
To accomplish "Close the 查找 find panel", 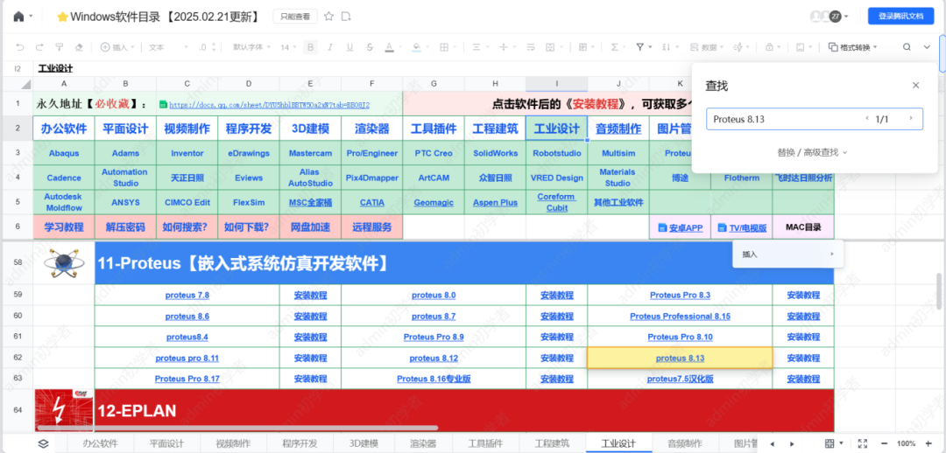I will coord(915,86).
